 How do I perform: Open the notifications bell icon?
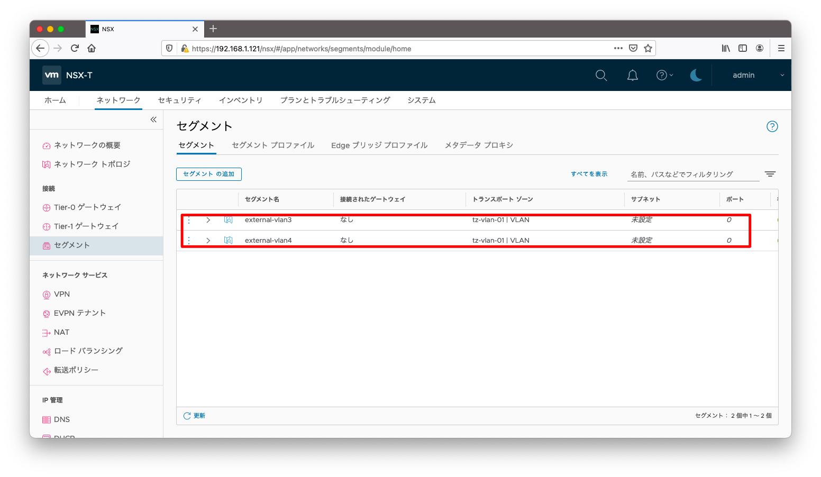click(x=632, y=75)
